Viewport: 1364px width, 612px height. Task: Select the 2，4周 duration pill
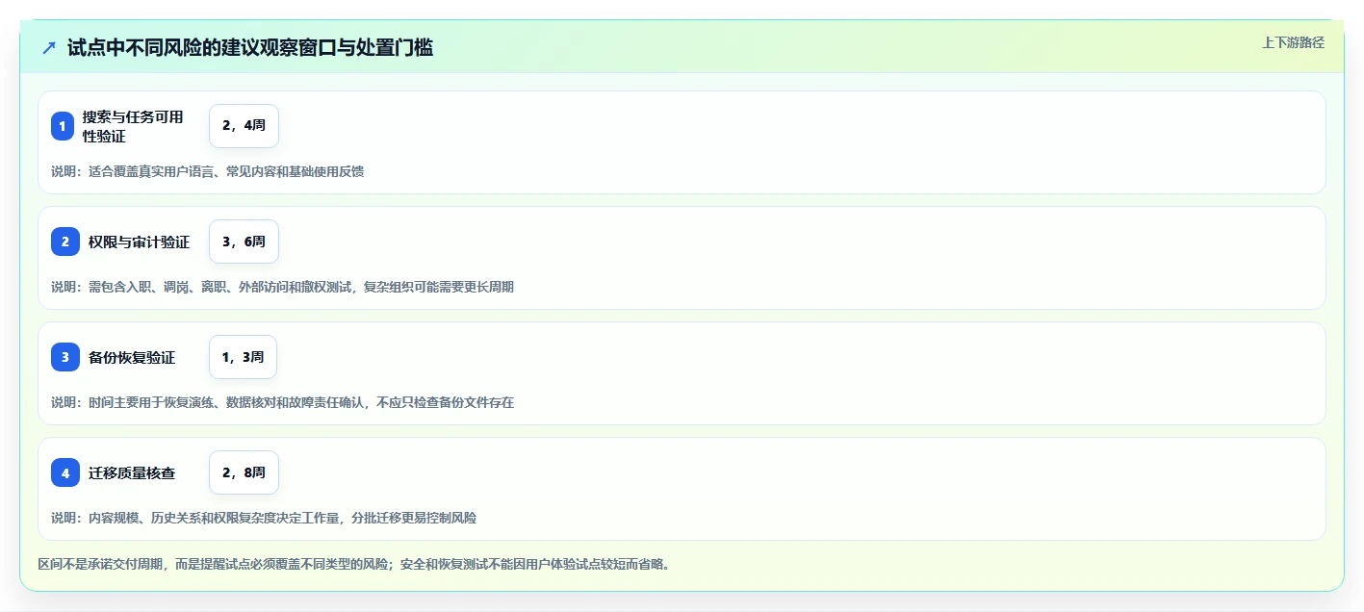244,126
